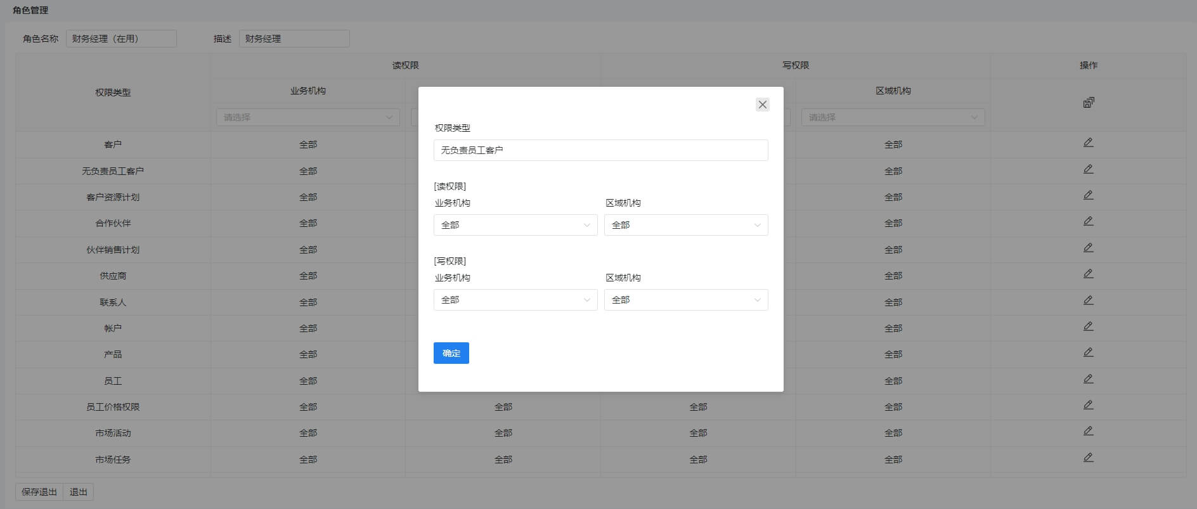Select the 帐户 cell
The image size is (1197, 509).
[113, 328]
